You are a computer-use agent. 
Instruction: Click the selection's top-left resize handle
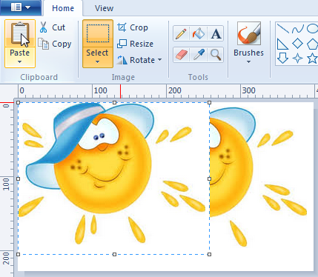(x=18, y=102)
